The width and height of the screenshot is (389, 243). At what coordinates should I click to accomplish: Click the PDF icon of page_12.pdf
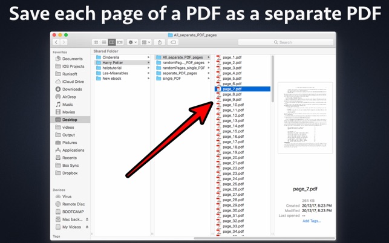(x=218, y=115)
